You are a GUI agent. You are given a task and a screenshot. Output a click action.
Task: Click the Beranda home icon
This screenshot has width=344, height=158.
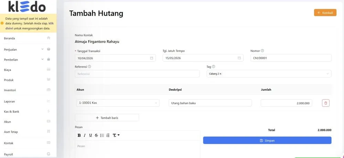(49, 38)
